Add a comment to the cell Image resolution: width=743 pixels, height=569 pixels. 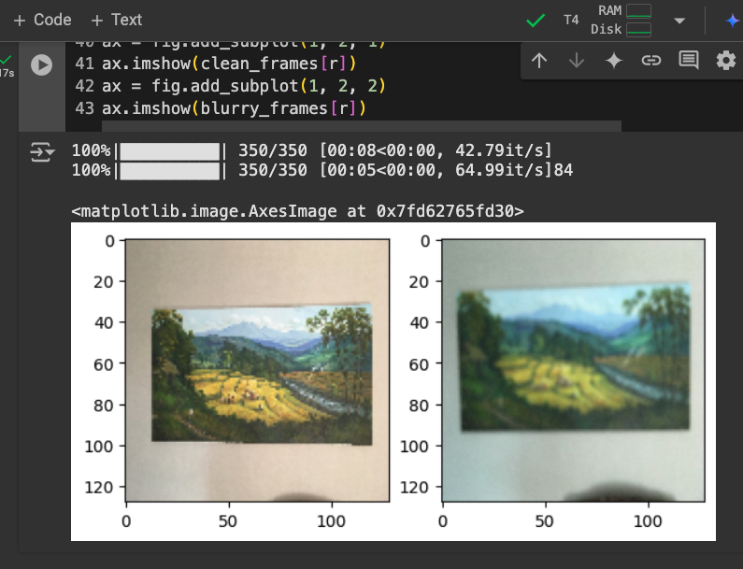[689, 61]
